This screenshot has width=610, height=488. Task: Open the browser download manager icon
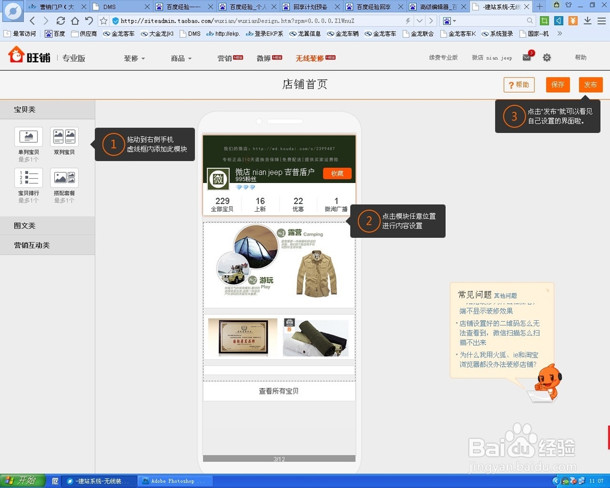pos(587,20)
